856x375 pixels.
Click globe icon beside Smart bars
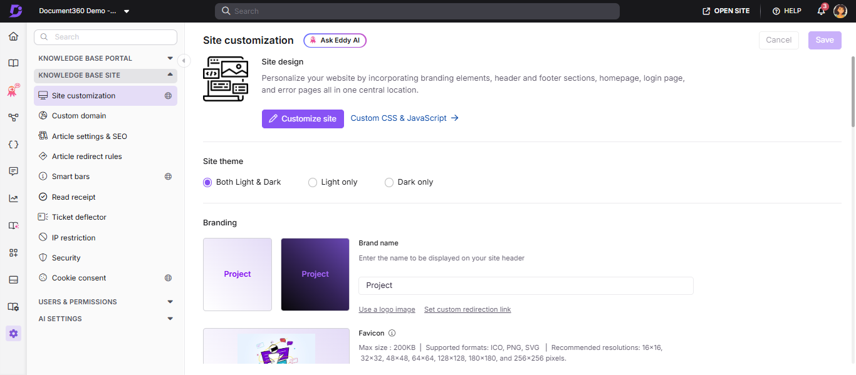tap(168, 177)
